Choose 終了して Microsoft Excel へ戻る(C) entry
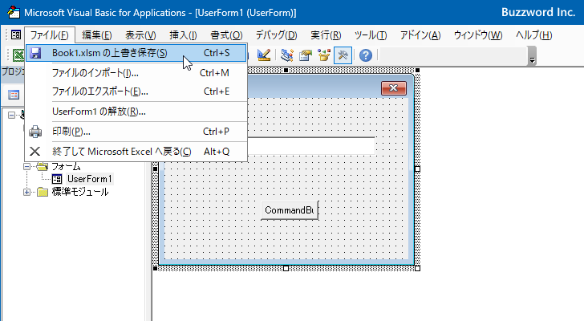The height and width of the screenshot is (321, 584). coord(136,152)
